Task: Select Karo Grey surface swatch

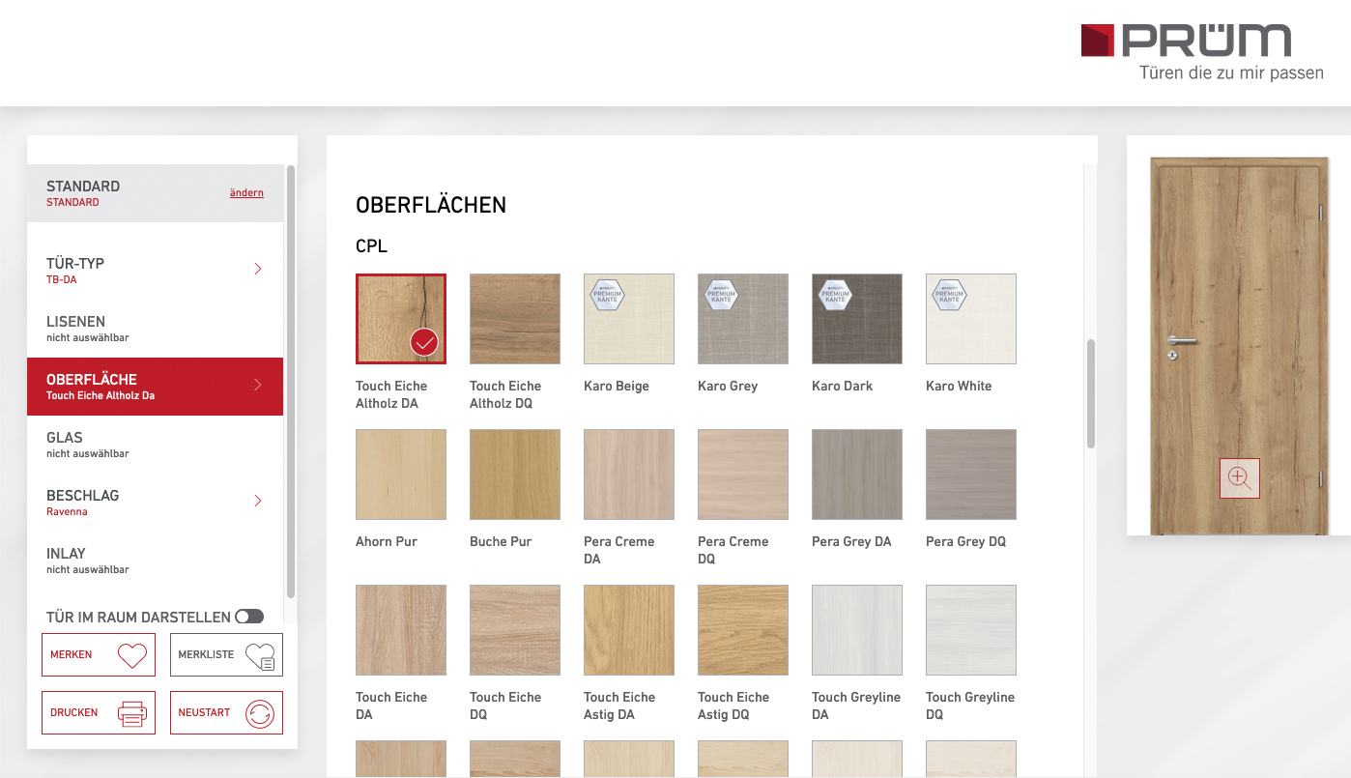Action: tap(743, 319)
